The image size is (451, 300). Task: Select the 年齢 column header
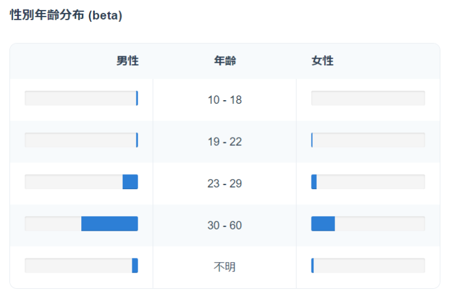(x=225, y=60)
